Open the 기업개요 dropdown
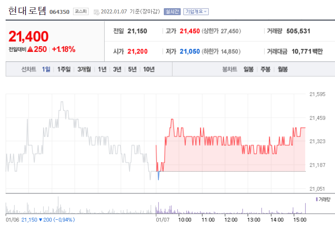The image size is (335, 230). (x=196, y=12)
